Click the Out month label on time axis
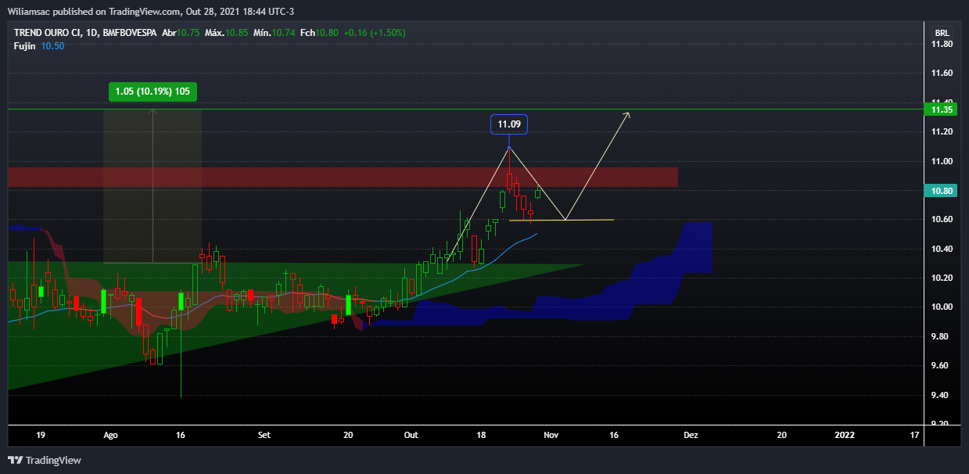Image resolution: width=969 pixels, height=474 pixels. [x=411, y=434]
